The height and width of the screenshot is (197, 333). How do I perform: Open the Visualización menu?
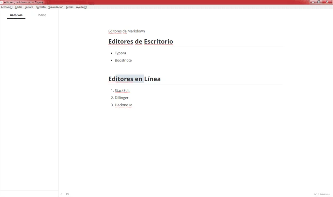pyautogui.click(x=55, y=7)
